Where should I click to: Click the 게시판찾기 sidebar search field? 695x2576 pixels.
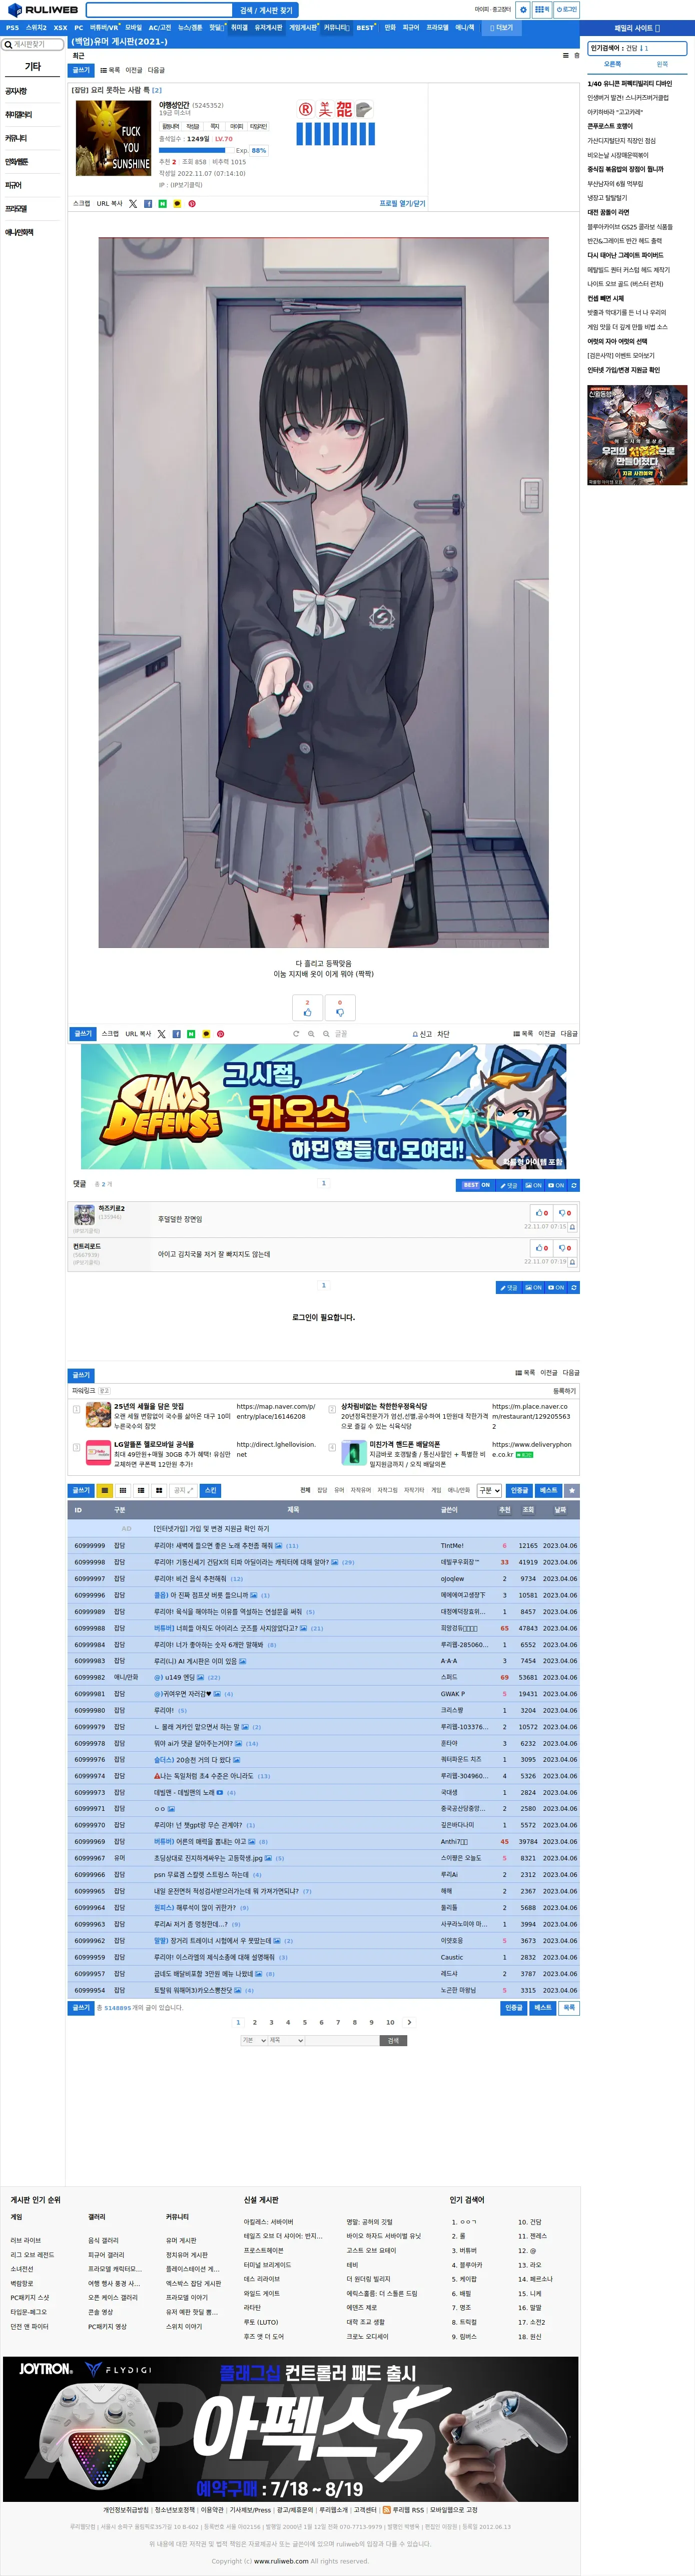32,44
